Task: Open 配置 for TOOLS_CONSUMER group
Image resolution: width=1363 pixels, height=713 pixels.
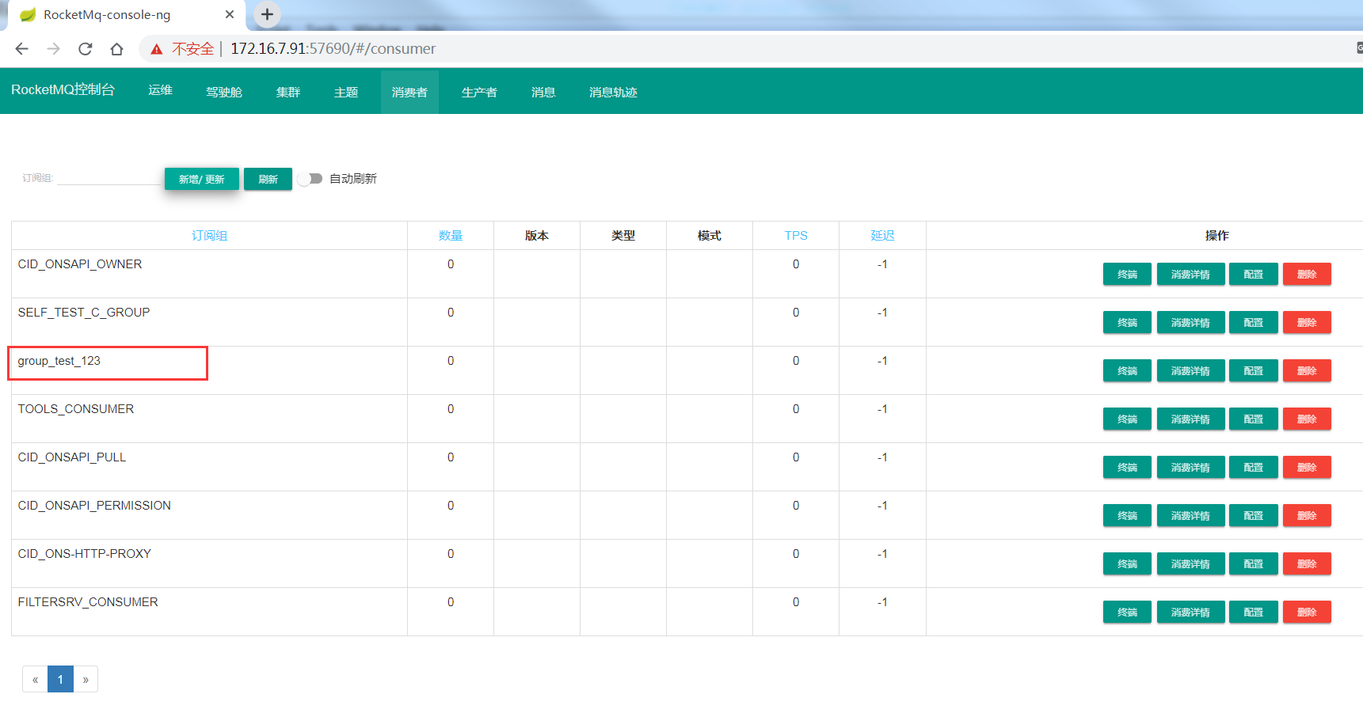Action: (x=1253, y=419)
